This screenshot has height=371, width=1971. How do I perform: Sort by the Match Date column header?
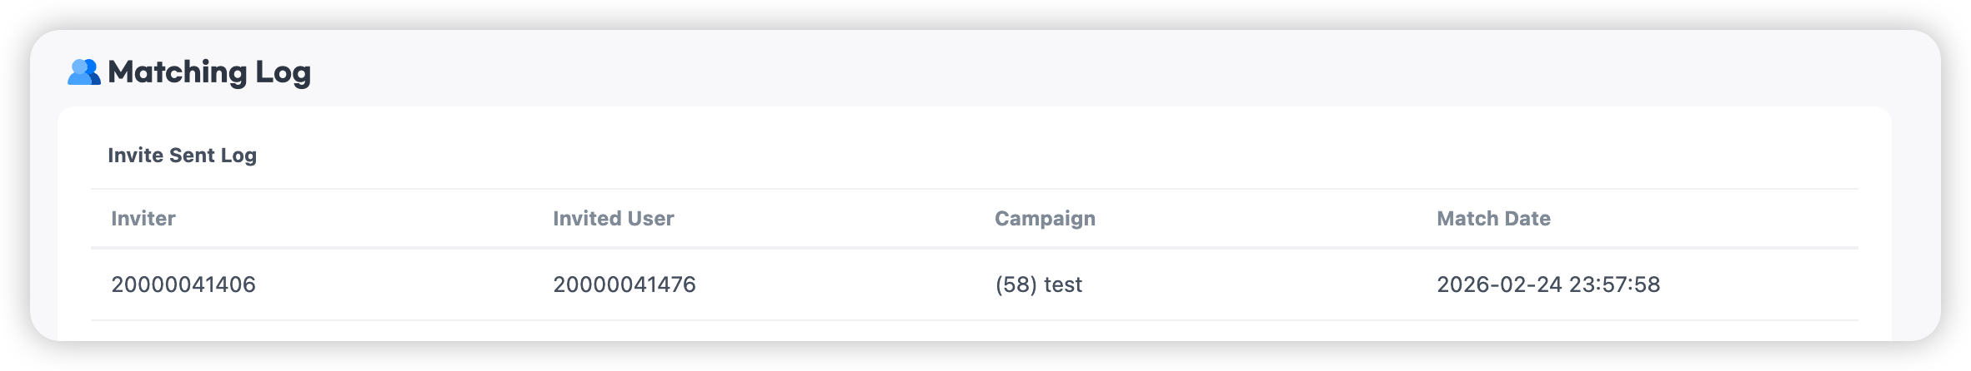pos(1493,219)
